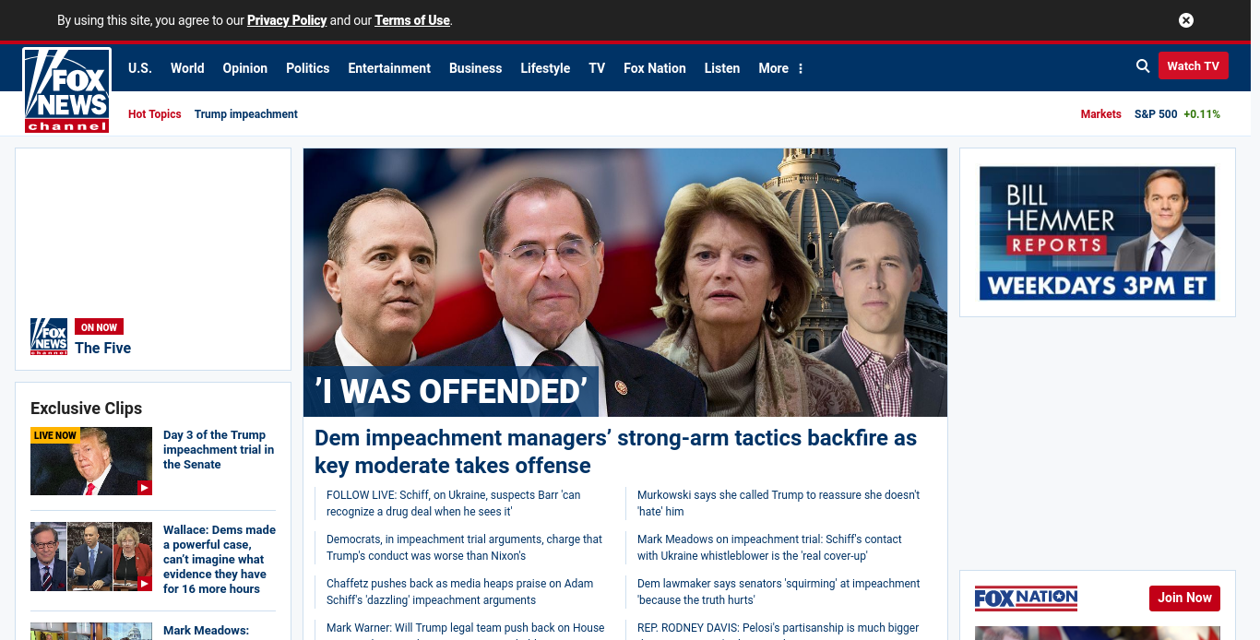Viewport: 1260px width, 640px height.
Task: Play the Trump impeachment trial live clip
Action: 91,461
